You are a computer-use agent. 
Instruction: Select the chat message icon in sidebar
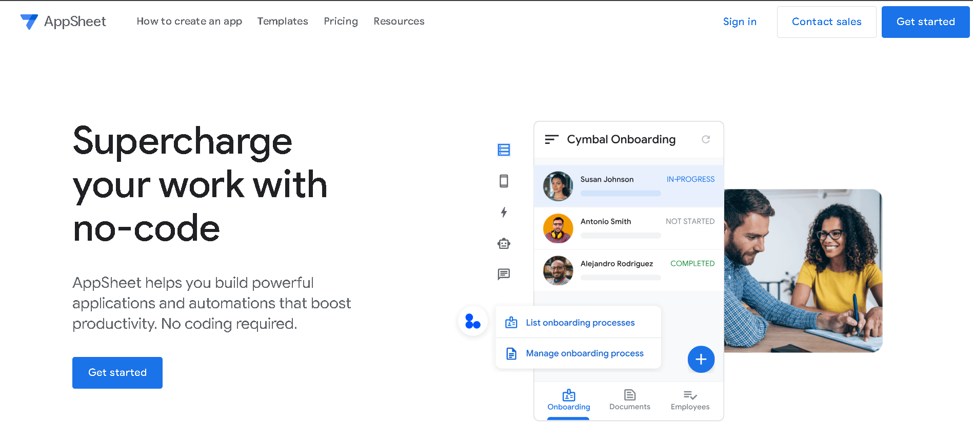[x=504, y=274]
